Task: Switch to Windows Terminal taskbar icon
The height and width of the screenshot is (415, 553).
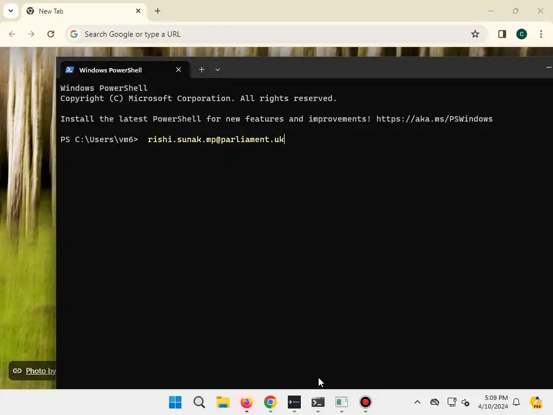Action: click(318, 402)
